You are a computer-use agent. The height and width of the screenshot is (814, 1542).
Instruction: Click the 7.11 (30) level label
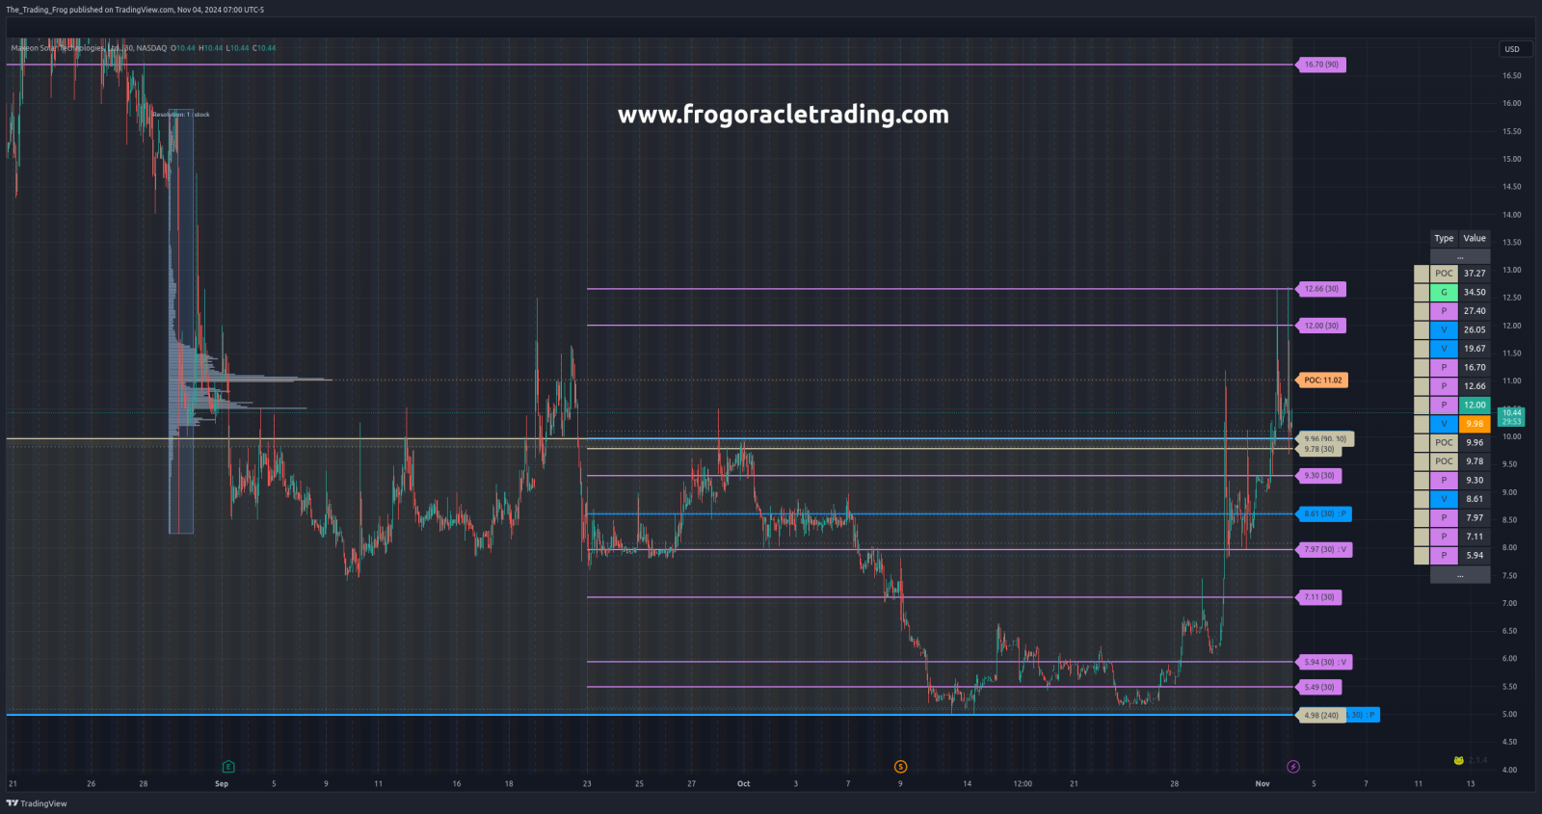(1319, 597)
